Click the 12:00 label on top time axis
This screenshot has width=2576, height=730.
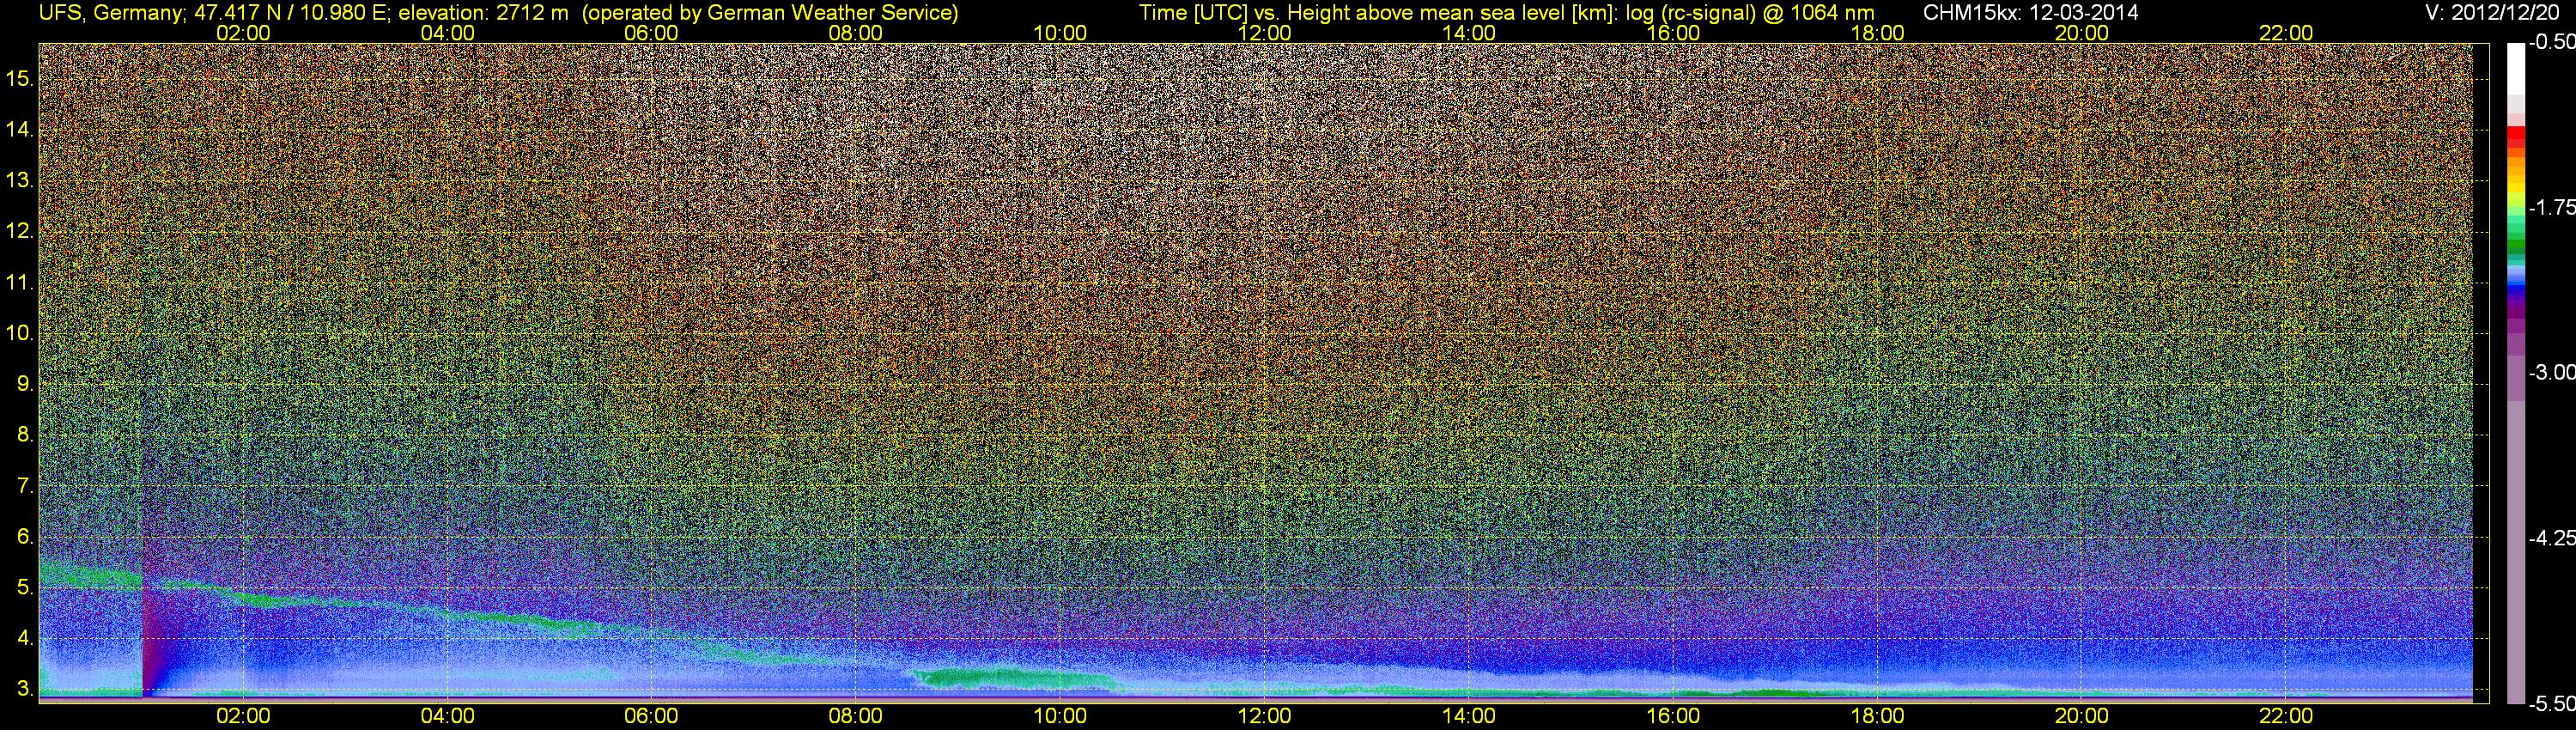pos(1264,33)
